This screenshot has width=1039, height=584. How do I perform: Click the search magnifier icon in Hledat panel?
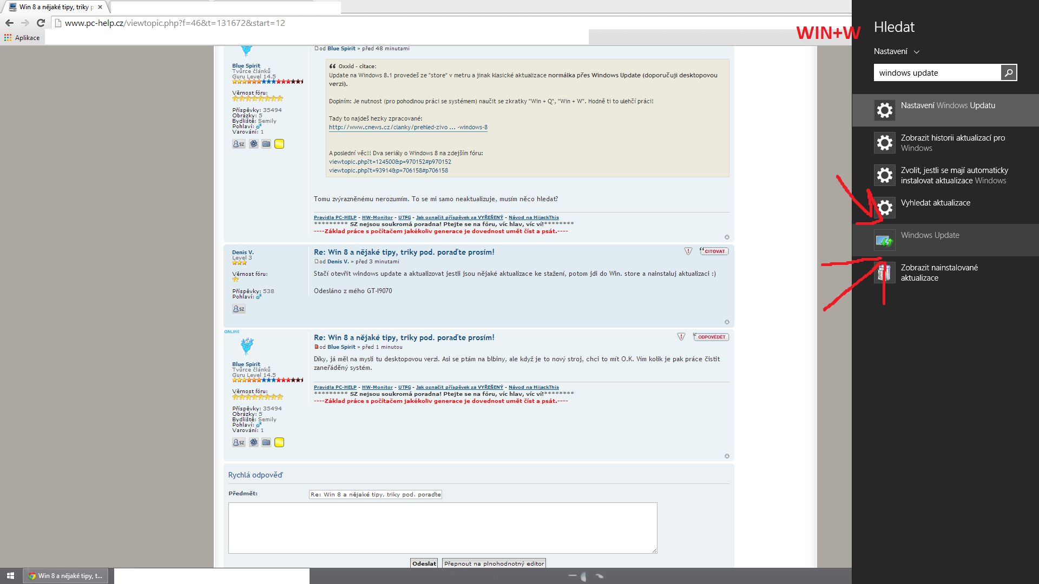click(x=1008, y=73)
